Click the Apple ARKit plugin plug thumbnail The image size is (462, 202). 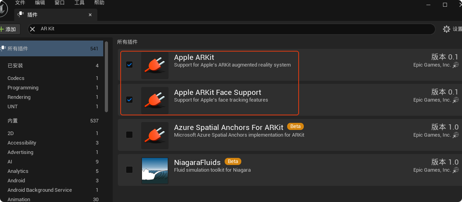pos(155,65)
